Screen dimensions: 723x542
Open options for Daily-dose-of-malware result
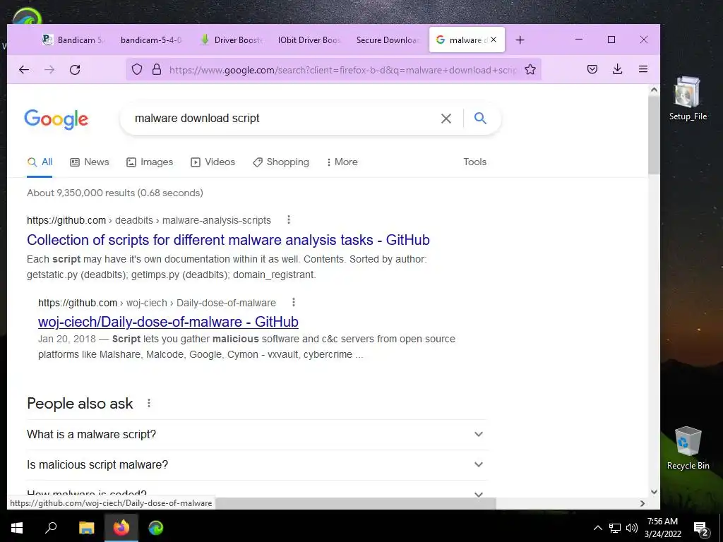(x=293, y=302)
